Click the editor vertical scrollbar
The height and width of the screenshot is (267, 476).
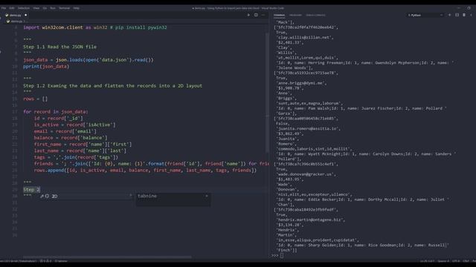pyautogui.click(x=267, y=92)
